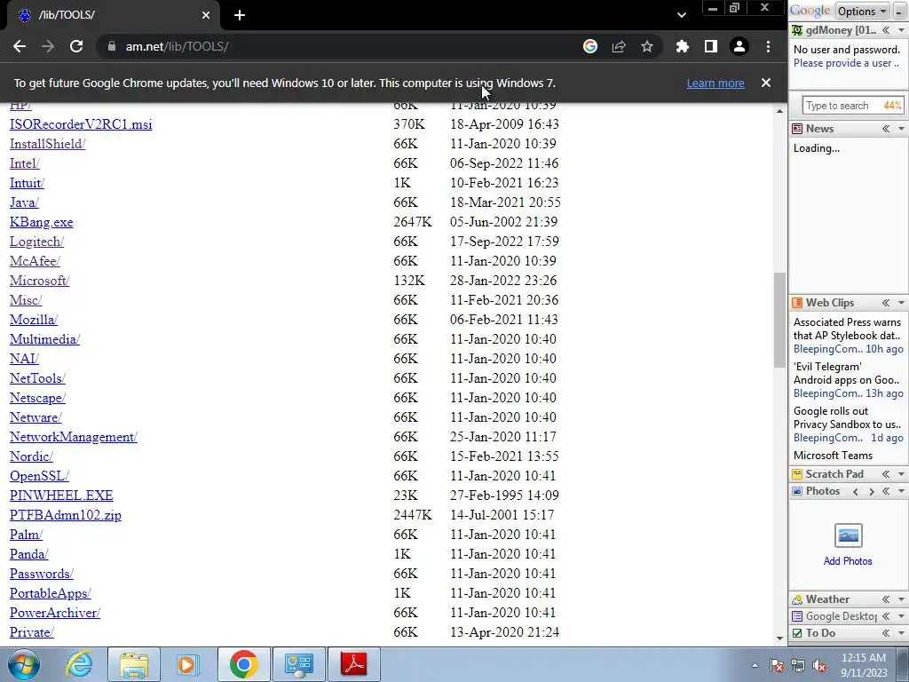Open the taskbar clock 12:15 AM
909x682 pixels.
tap(864, 665)
